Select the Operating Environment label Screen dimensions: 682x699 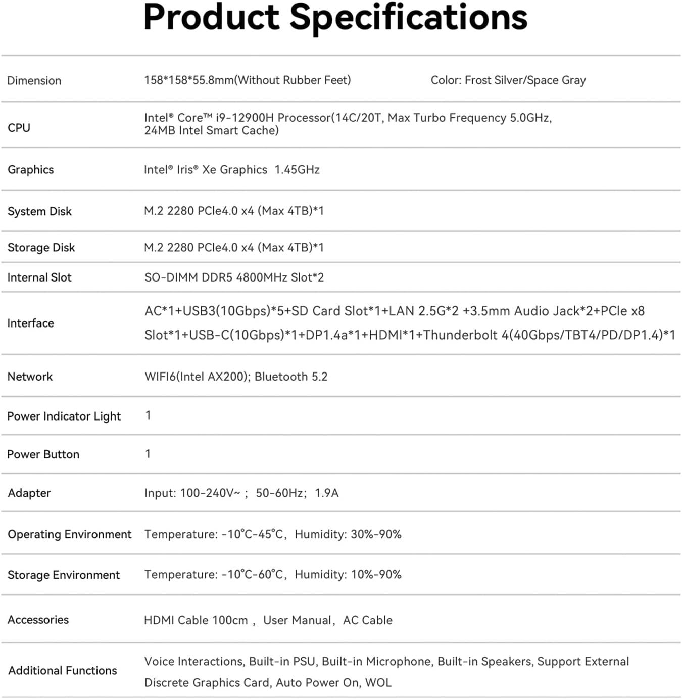(69, 534)
